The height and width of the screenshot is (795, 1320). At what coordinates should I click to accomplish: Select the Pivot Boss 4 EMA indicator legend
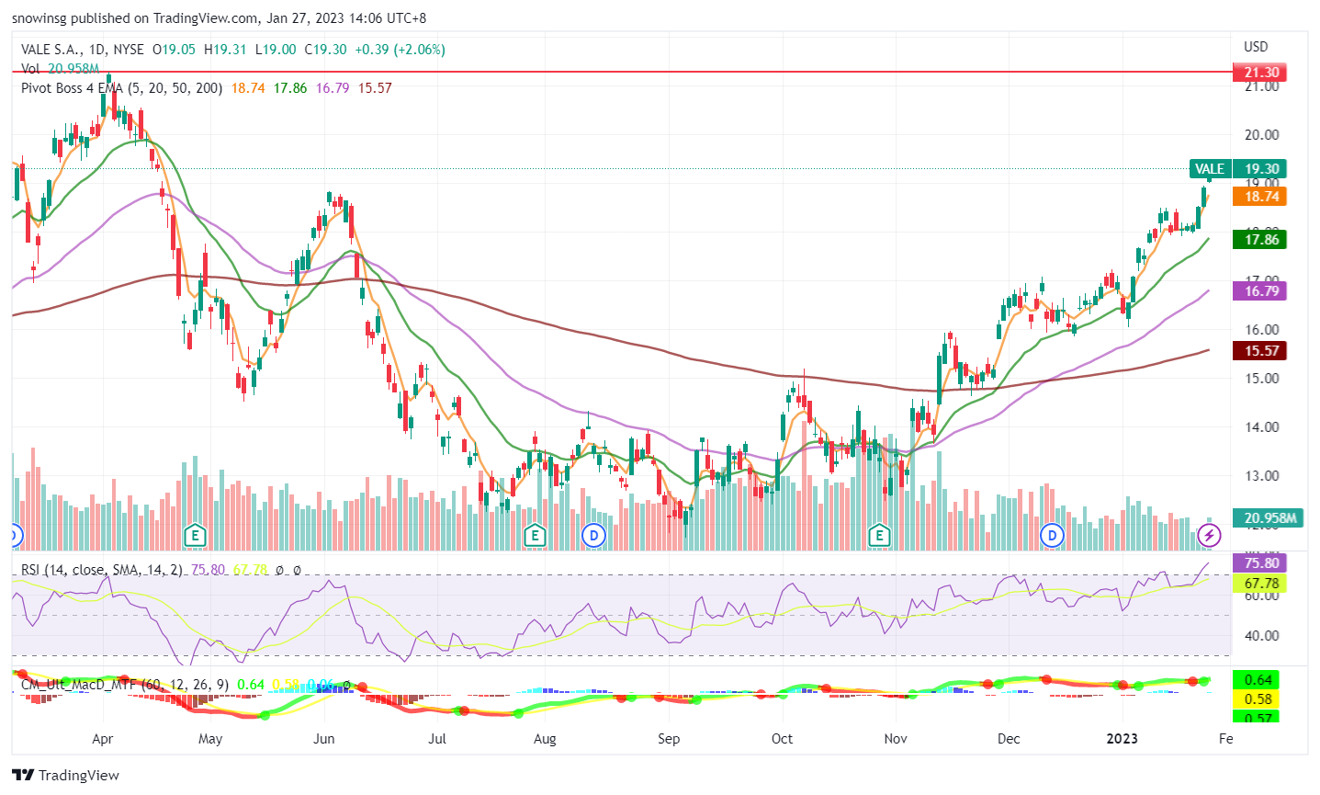tap(121, 88)
